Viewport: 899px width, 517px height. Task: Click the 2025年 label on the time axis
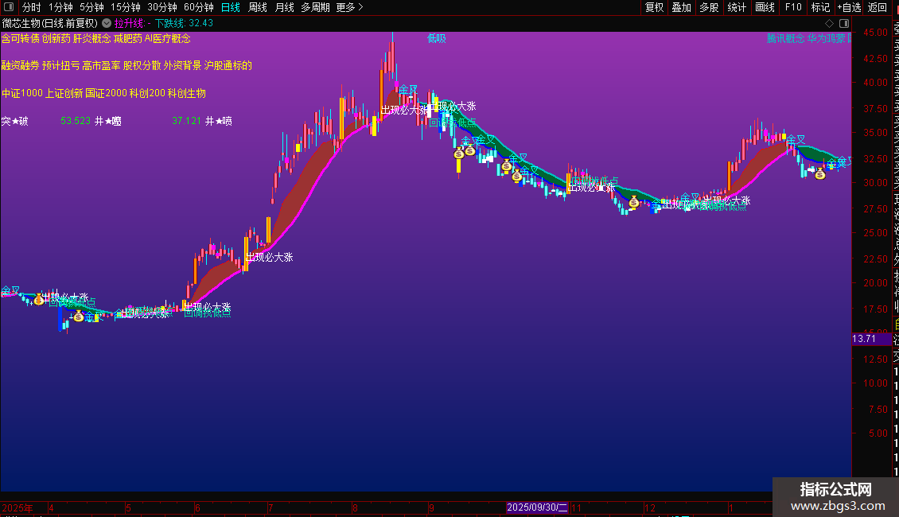tap(18, 507)
